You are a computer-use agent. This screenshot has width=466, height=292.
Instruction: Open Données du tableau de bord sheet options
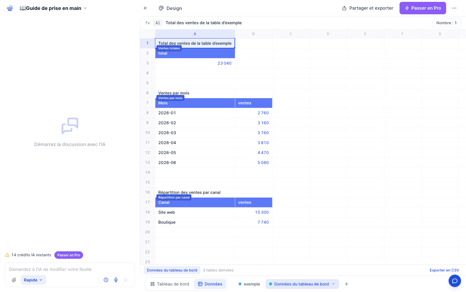[x=334, y=284]
